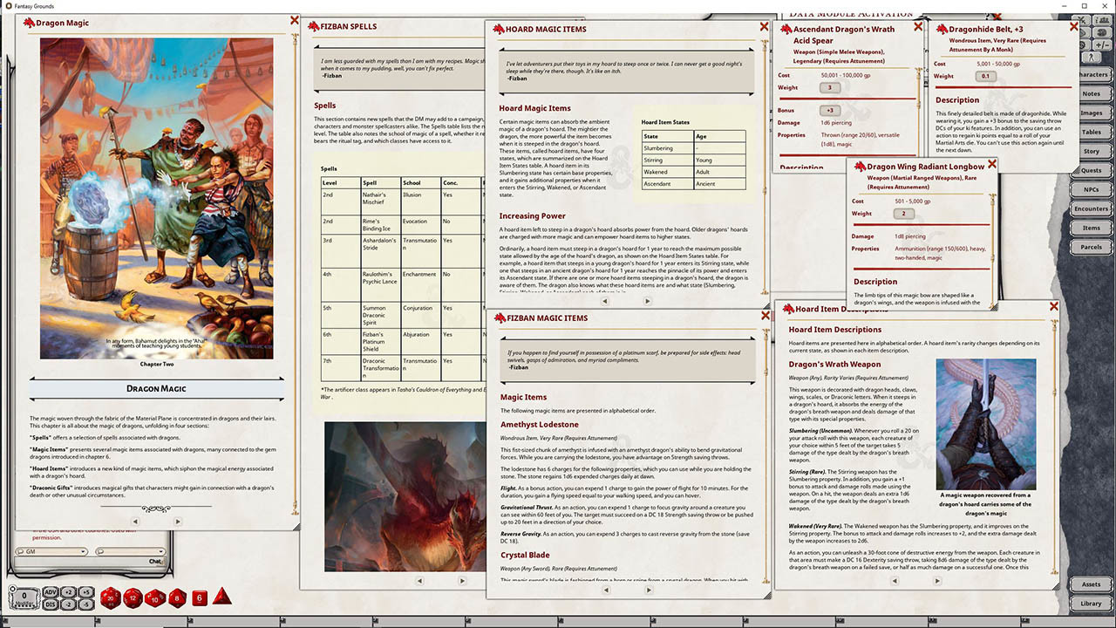
Task: Open the Notes sidebar panel
Action: pyautogui.click(x=1091, y=93)
